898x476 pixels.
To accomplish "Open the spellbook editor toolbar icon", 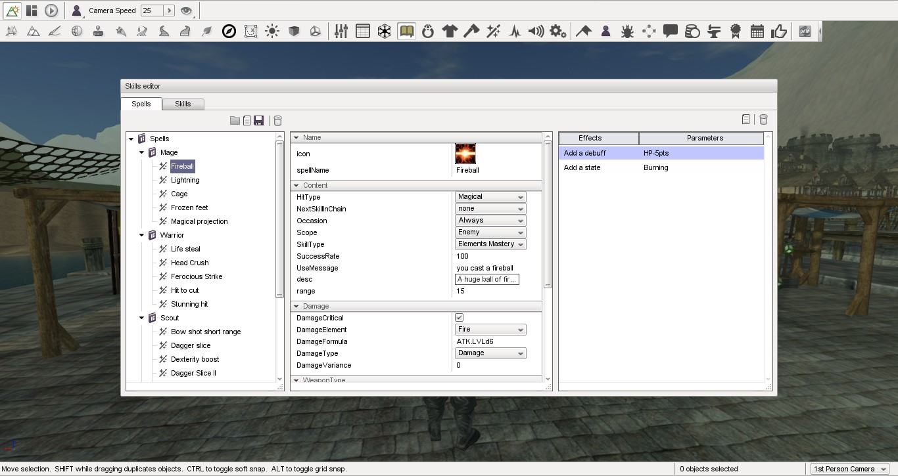I will pyautogui.click(x=406, y=32).
